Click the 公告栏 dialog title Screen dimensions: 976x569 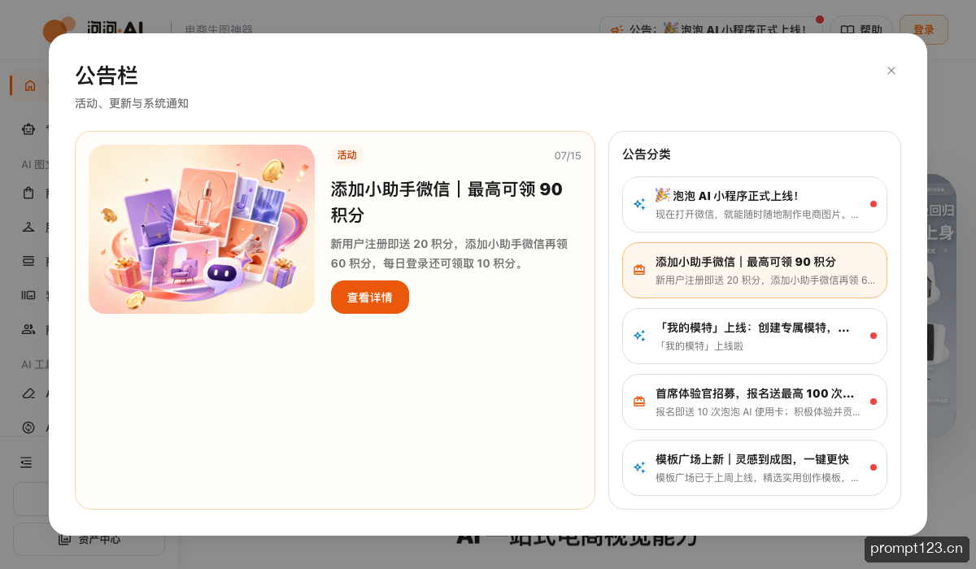coord(107,76)
